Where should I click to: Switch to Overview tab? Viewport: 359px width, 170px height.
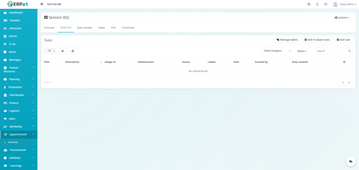(49, 27)
